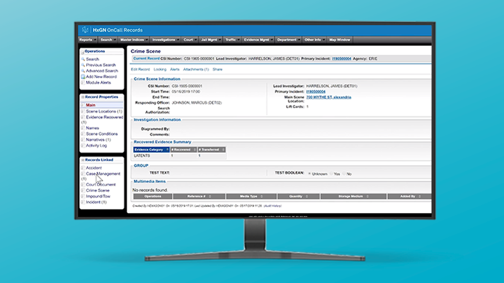Viewport: 504px width, 283px height.
Task: Sort by # Recovered column
Action: click(183, 150)
